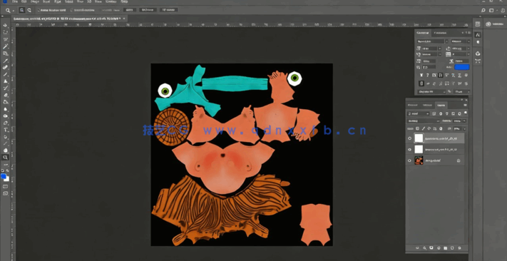Click create new layer icon

click(x=452, y=248)
